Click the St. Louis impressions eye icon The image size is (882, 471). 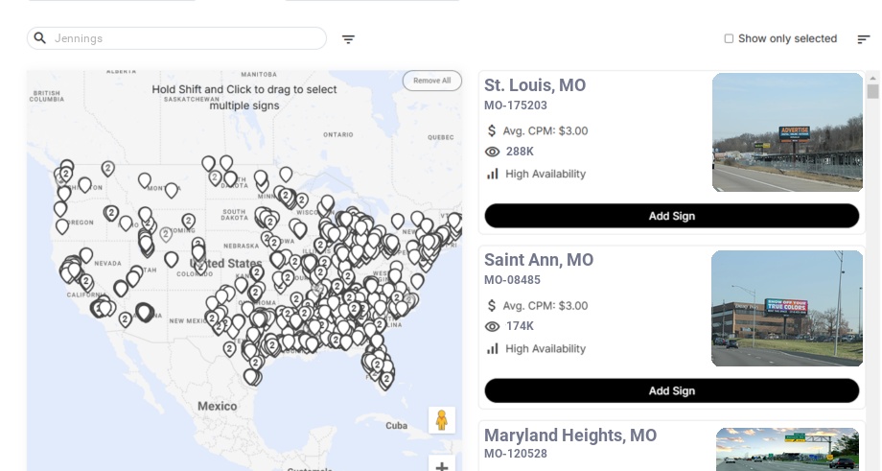[x=493, y=152]
